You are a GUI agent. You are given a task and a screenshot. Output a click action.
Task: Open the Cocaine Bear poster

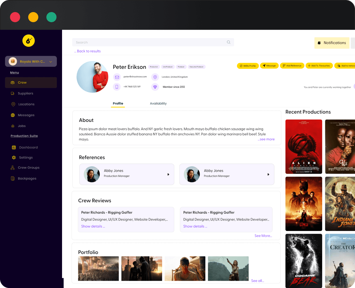pos(304,261)
